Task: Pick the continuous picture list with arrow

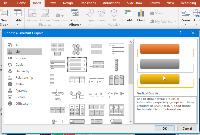Action: coord(116,110)
